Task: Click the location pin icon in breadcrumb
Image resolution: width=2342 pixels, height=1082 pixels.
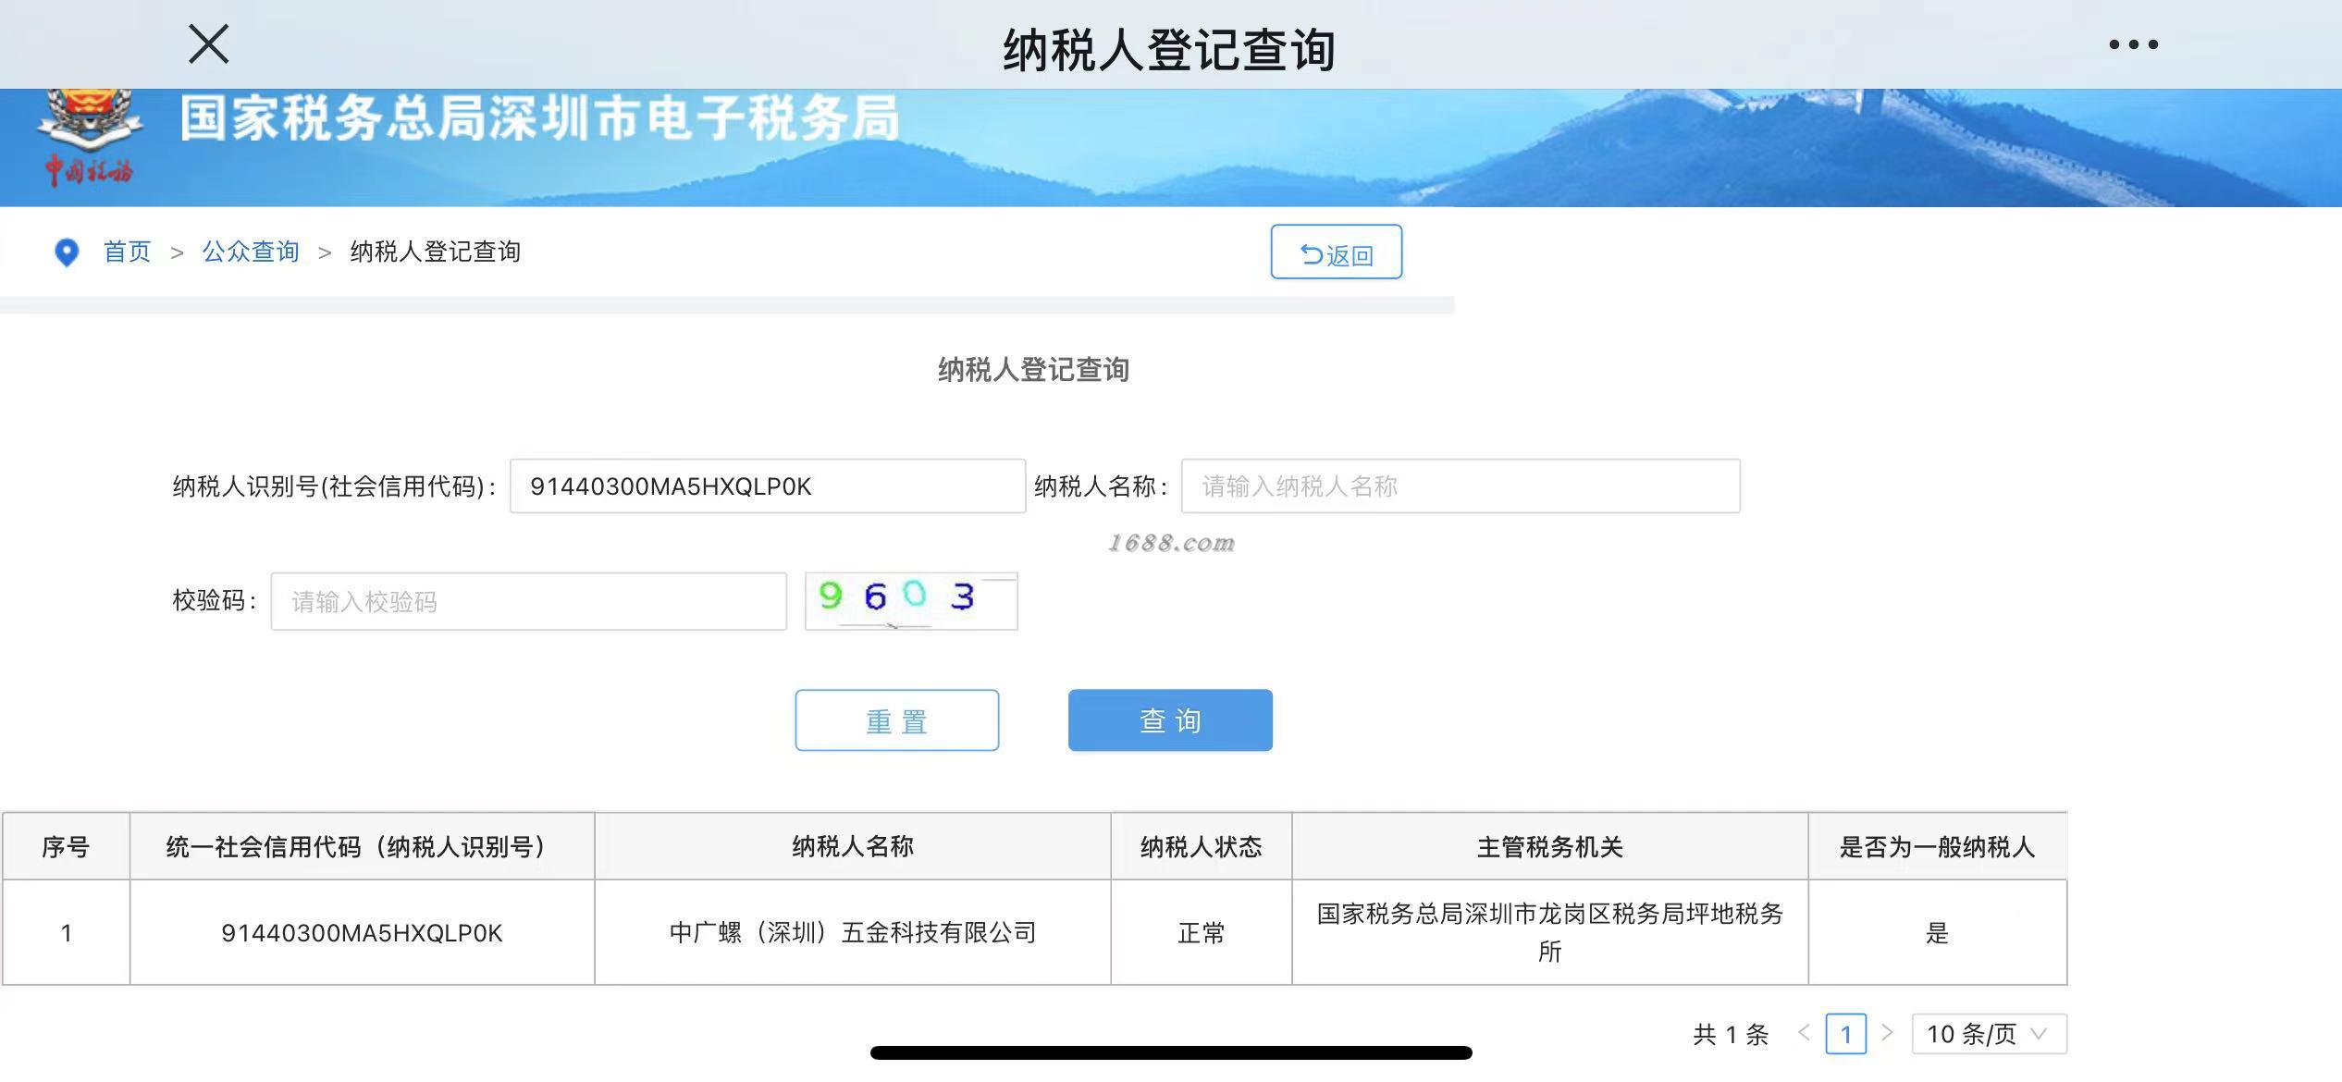Action: point(67,252)
